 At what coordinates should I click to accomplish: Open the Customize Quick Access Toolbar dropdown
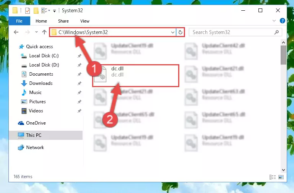(54, 11)
